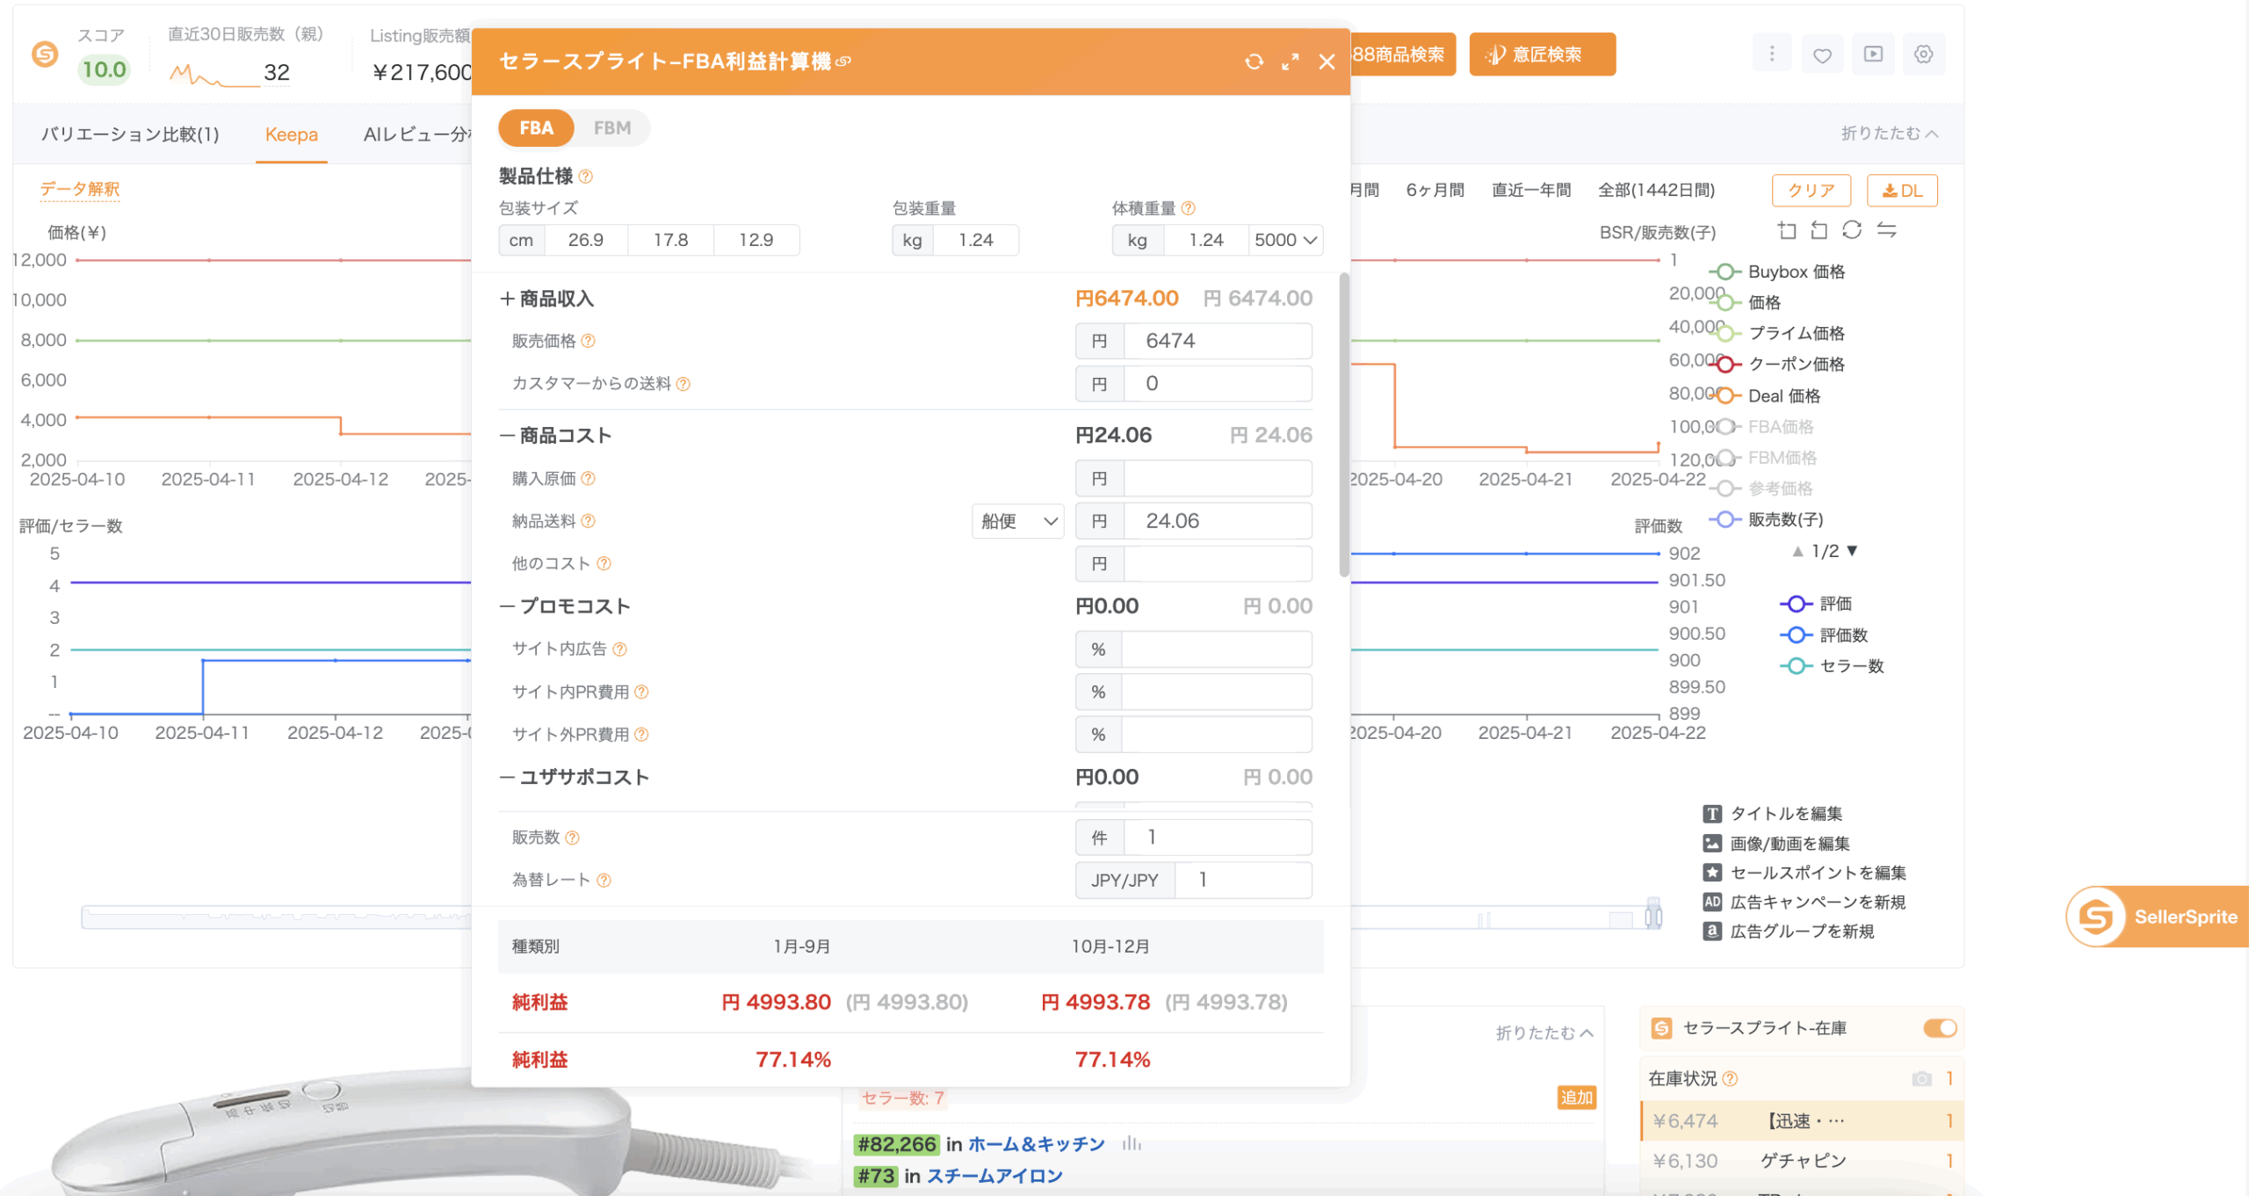This screenshot has width=2249, height=1196.
Task: Toggle クーポン価格 legend series
Action: point(1777,365)
